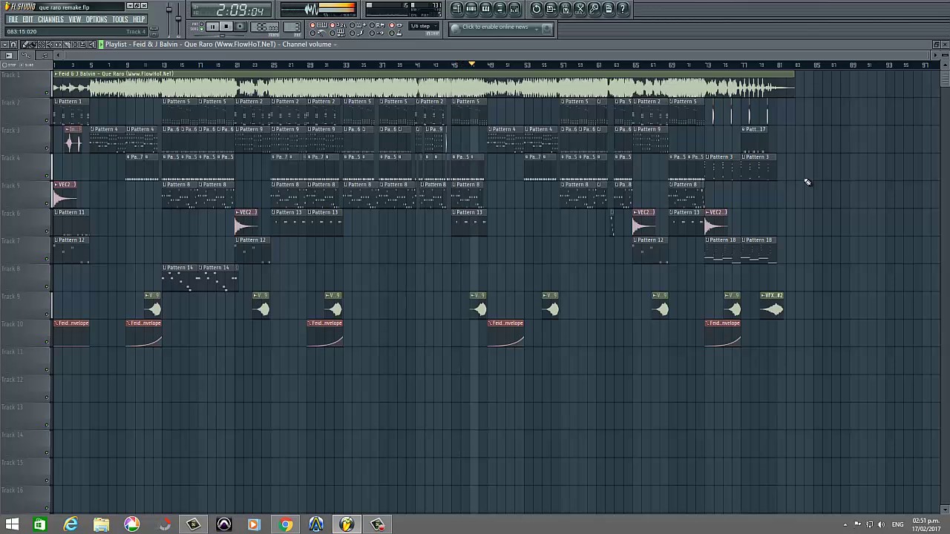
Task: Open the EDIT menu
Action: [x=27, y=19]
